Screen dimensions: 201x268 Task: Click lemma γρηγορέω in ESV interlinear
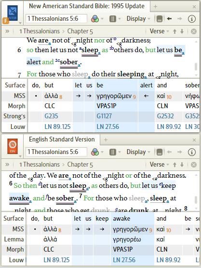(x=127, y=240)
